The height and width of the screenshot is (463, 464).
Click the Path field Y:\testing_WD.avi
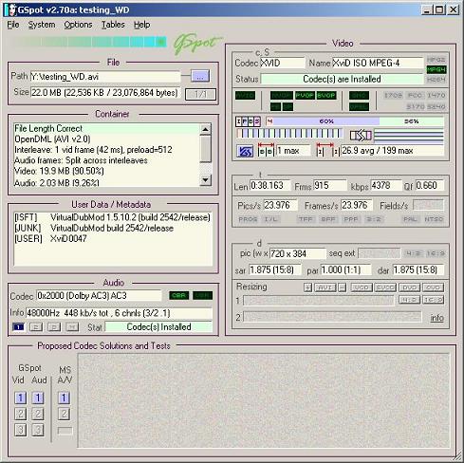point(105,77)
